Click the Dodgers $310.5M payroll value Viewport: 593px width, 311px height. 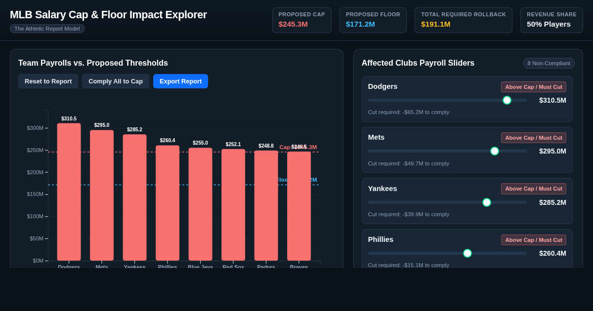(x=552, y=100)
